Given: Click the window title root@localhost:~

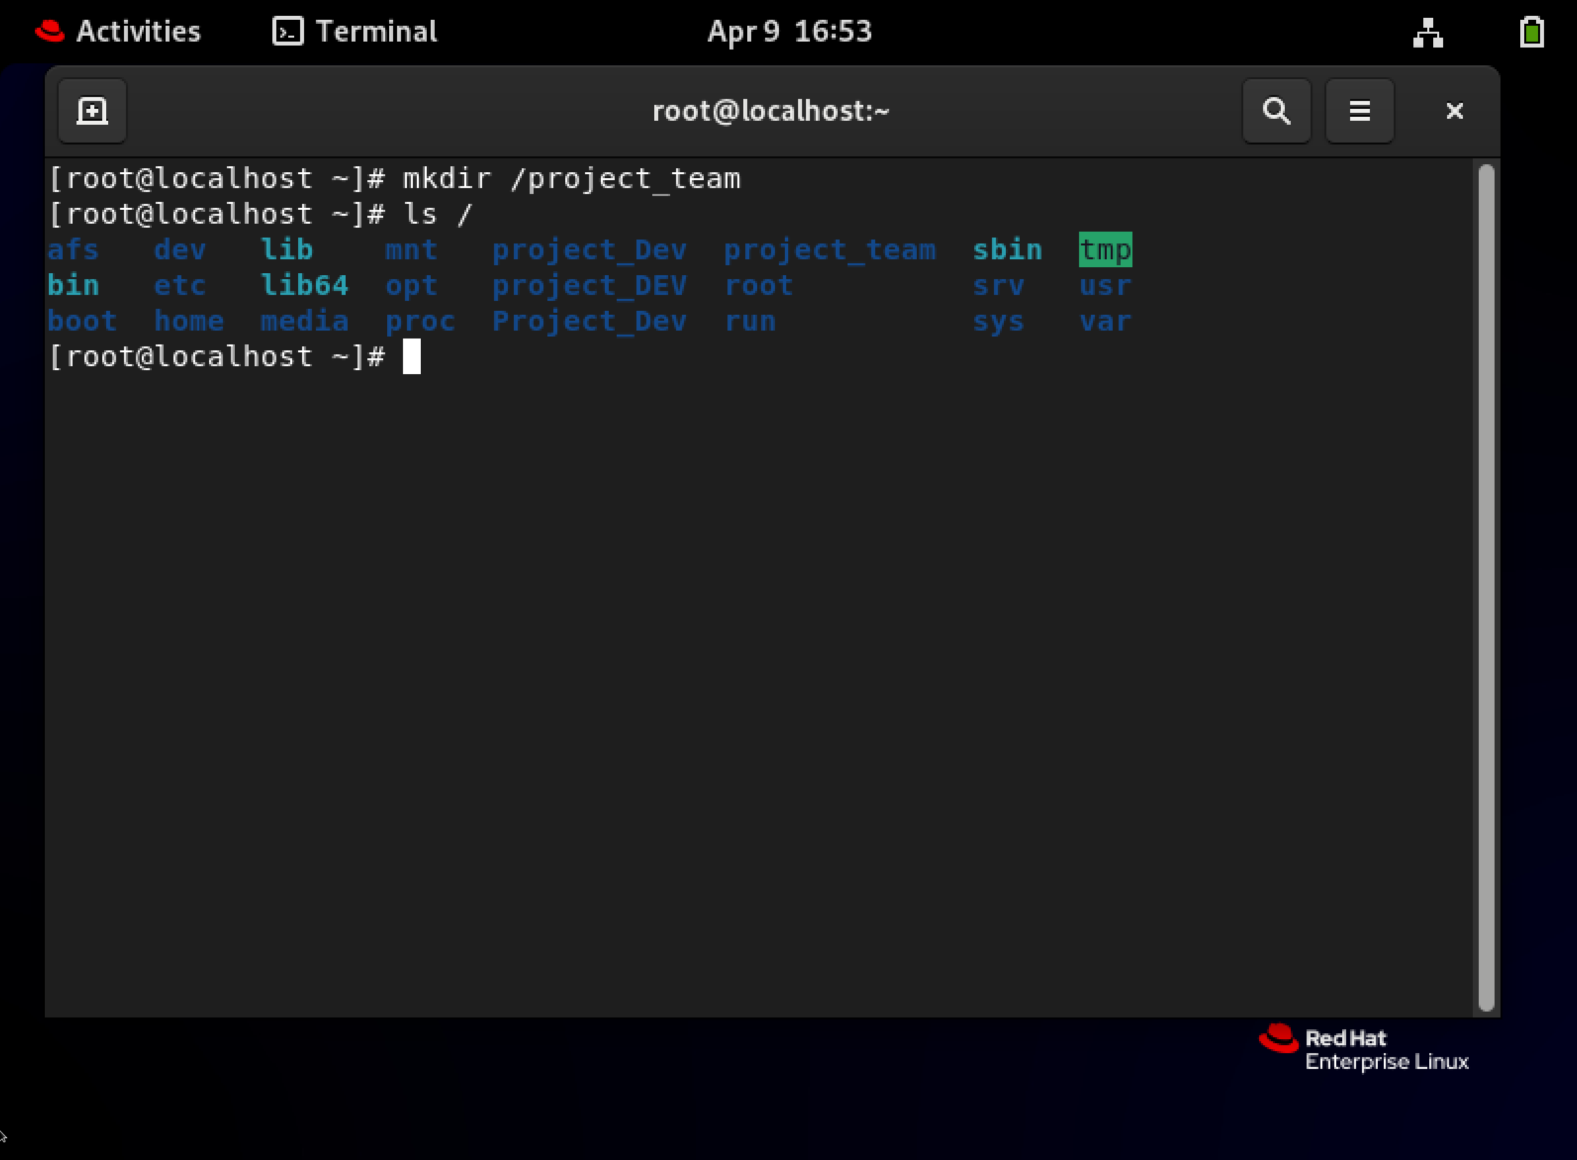Looking at the screenshot, I should click(770, 111).
